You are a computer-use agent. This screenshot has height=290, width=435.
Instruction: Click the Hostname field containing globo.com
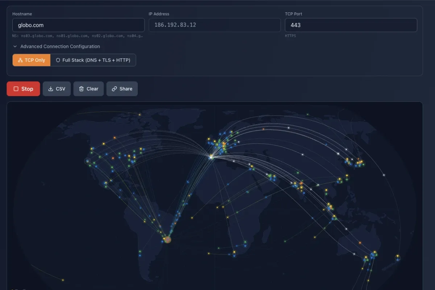point(78,25)
